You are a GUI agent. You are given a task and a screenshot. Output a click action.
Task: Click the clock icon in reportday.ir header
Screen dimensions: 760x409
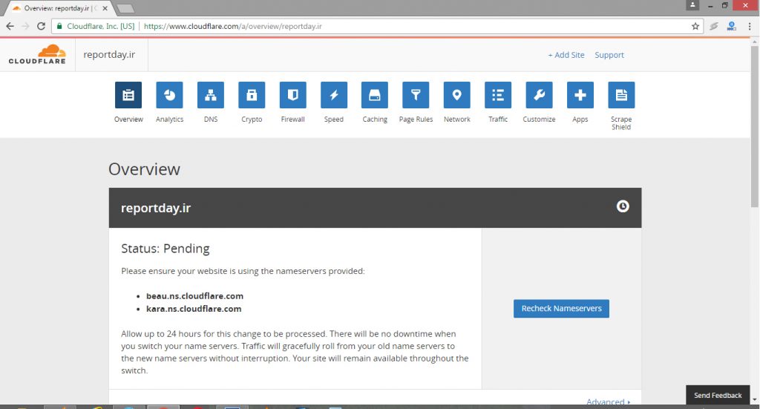pos(623,206)
